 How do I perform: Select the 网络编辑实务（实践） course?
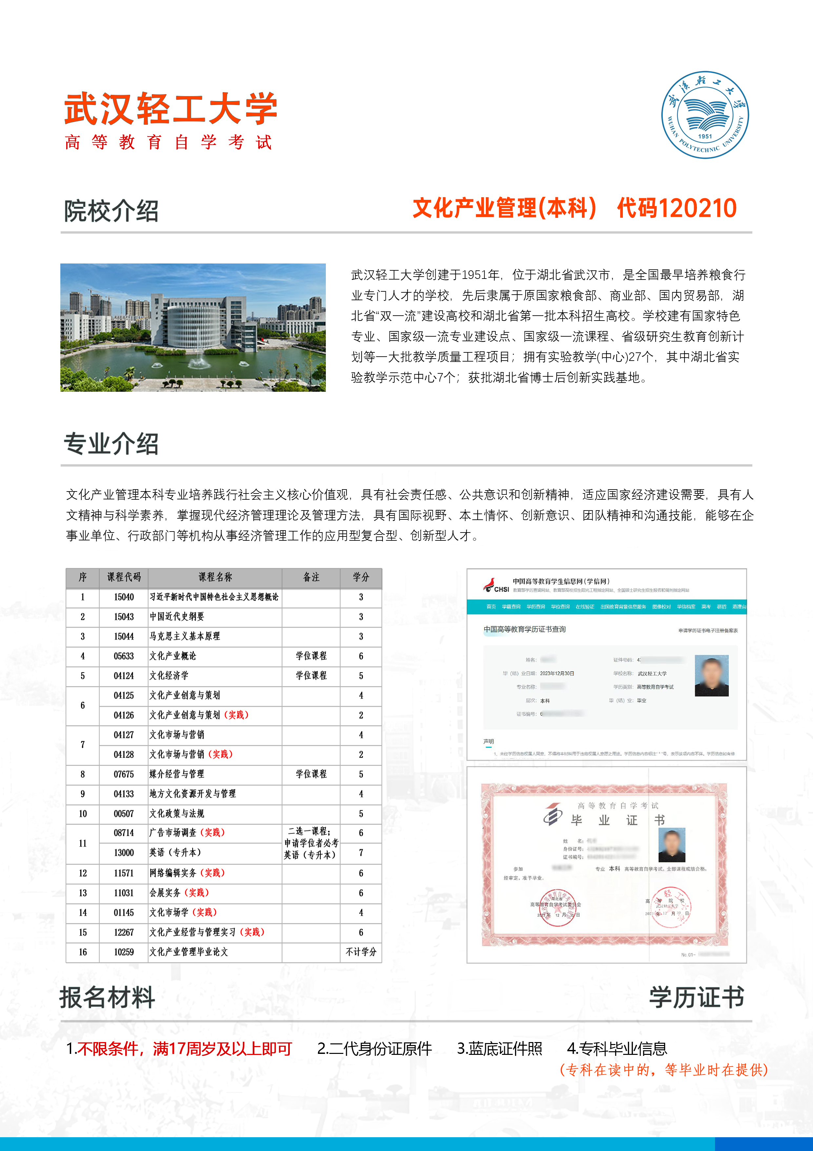(187, 873)
